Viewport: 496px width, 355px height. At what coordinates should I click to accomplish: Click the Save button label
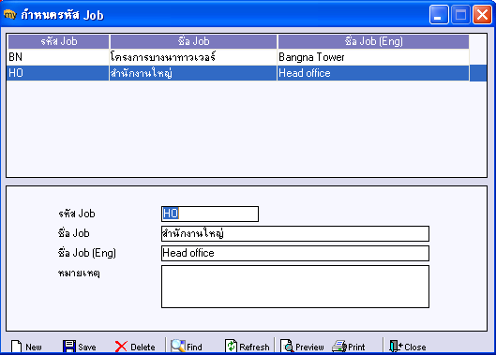click(x=87, y=348)
